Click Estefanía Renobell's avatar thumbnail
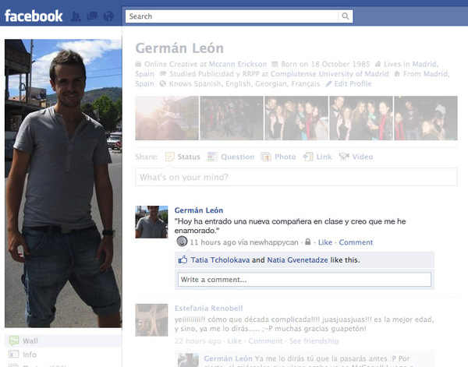The height and width of the screenshot is (367, 468). pos(151,320)
